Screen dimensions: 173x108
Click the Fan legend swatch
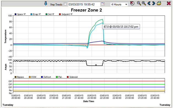click(x=57, y=77)
